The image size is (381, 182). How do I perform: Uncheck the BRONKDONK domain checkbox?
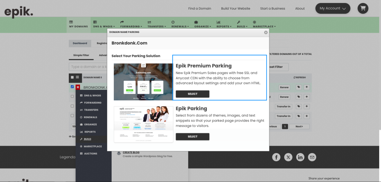[72, 87]
